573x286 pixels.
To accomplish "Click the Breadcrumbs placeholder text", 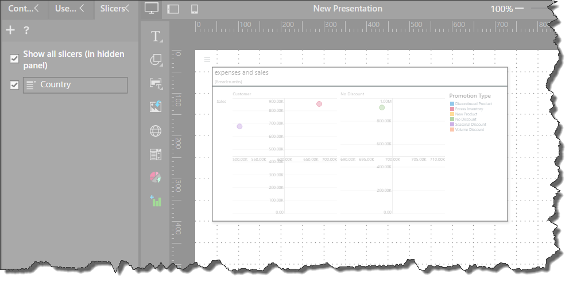I will (x=228, y=82).
